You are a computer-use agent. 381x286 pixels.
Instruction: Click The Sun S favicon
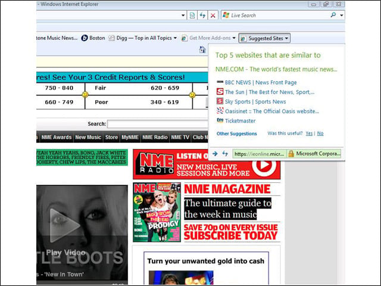[220, 91]
